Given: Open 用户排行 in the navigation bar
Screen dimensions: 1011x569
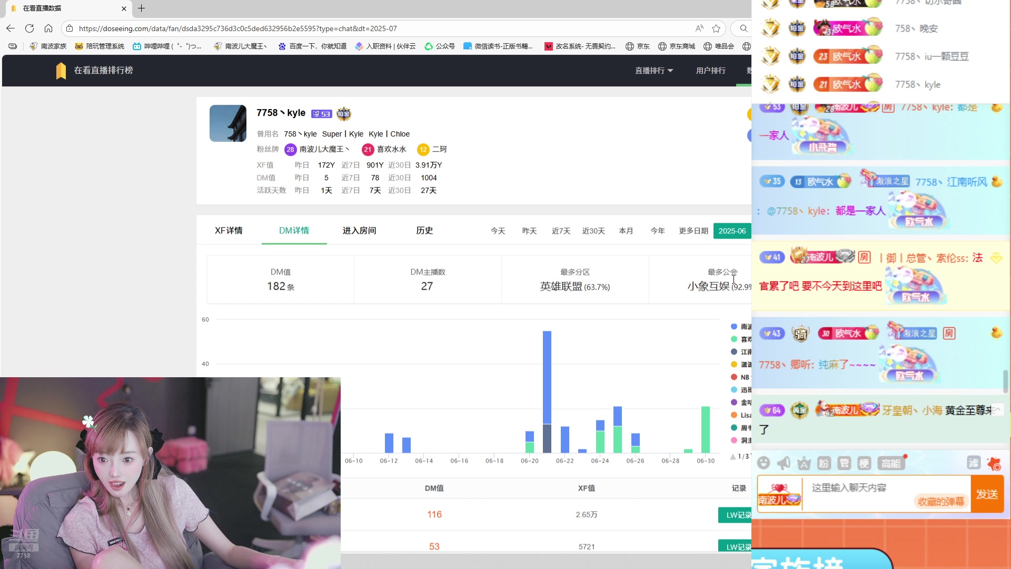Looking at the screenshot, I should [x=711, y=71].
